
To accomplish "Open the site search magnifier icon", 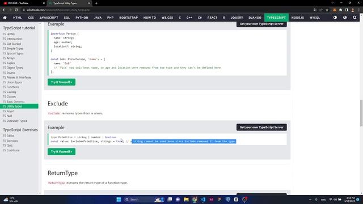I will pyautogui.click(x=354, y=18).
